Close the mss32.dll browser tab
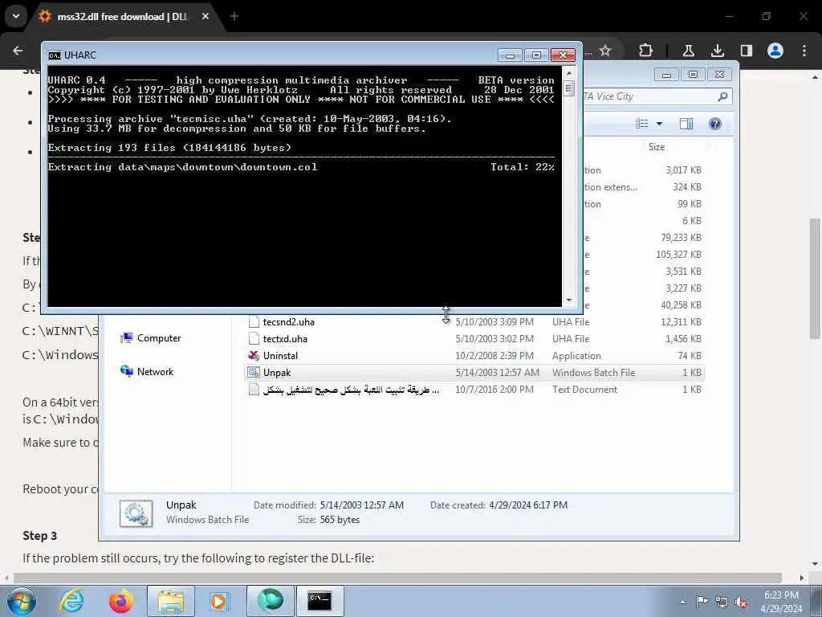The height and width of the screenshot is (617, 822). click(x=205, y=16)
